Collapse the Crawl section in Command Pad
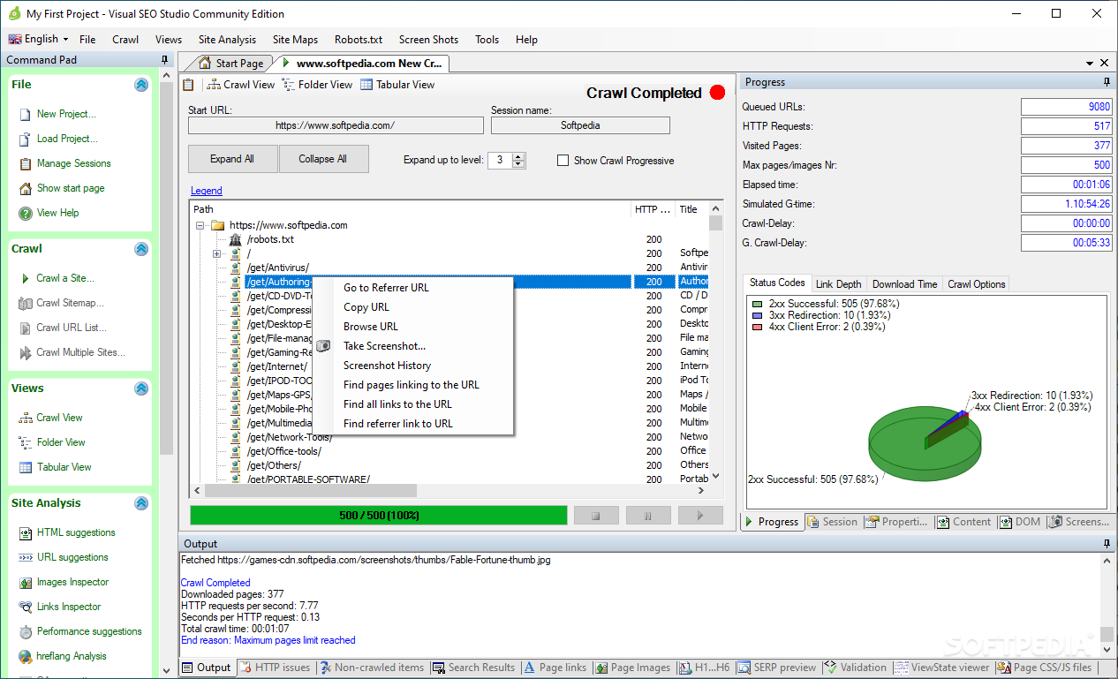This screenshot has width=1118, height=679. coord(141,249)
